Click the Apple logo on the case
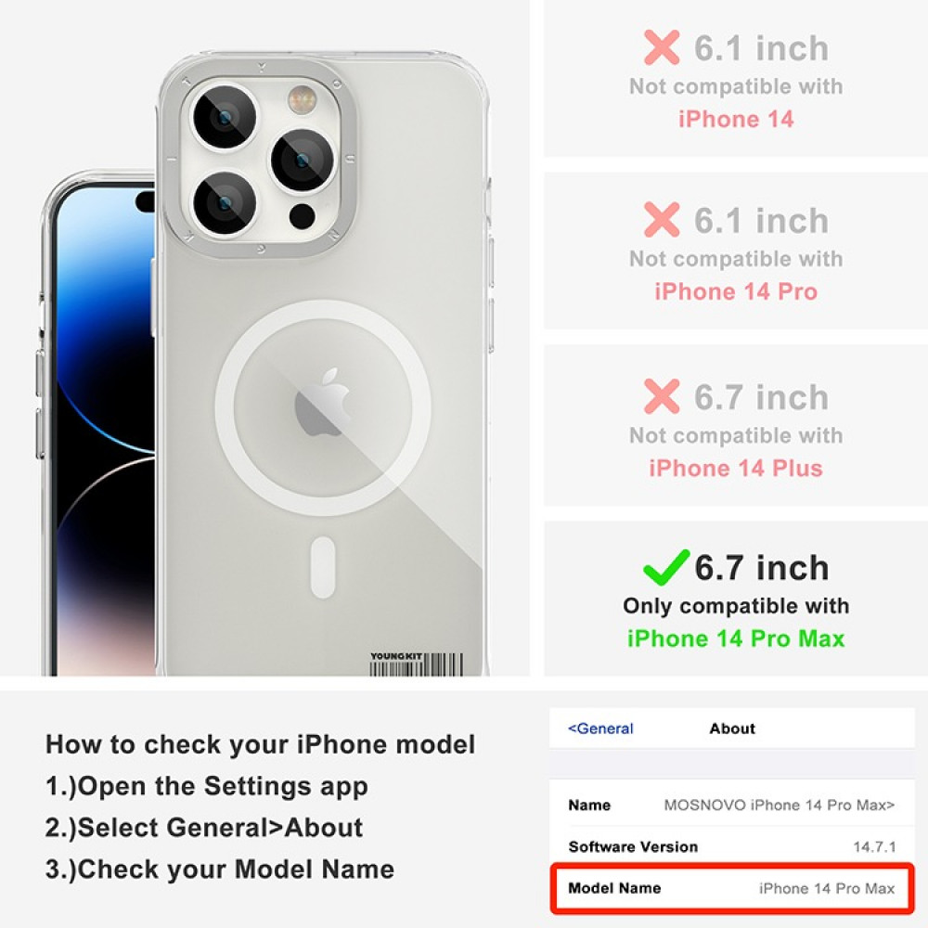The width and height of the screenshot is (928, 928). click(x=323, y=402)
